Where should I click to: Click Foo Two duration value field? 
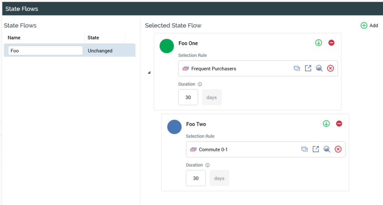pyautogui.click(x=196, y=178)
